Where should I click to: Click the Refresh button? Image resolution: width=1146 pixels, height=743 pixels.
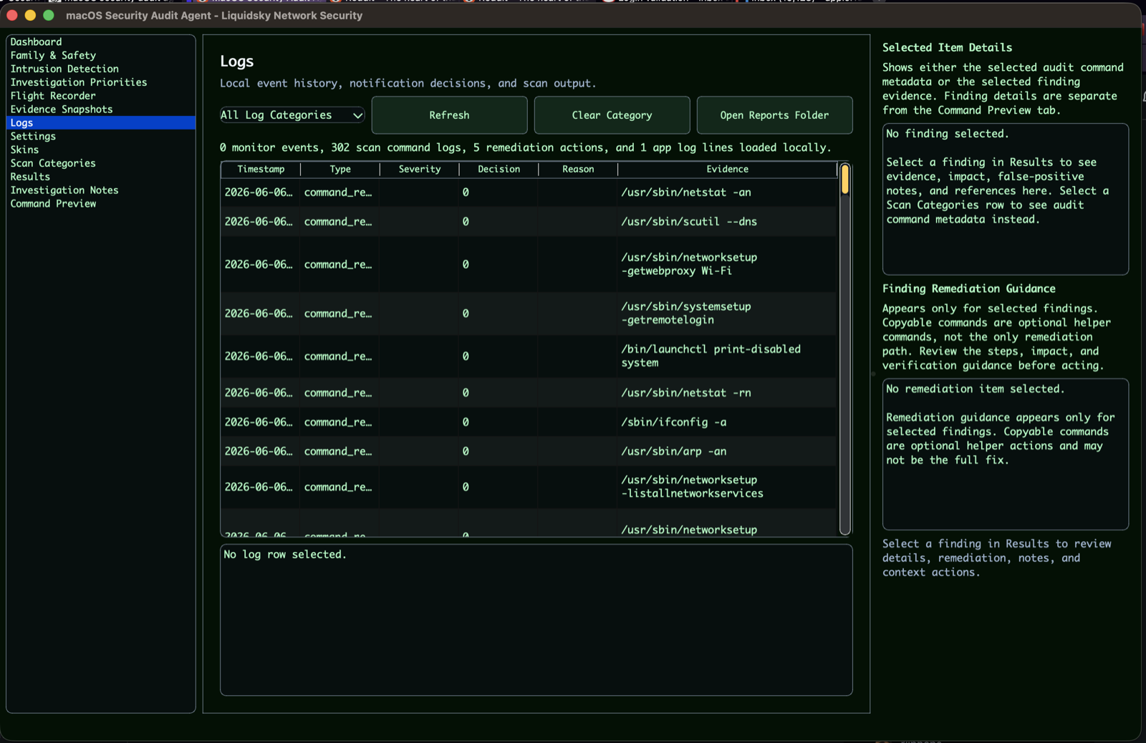click(449, 115)
